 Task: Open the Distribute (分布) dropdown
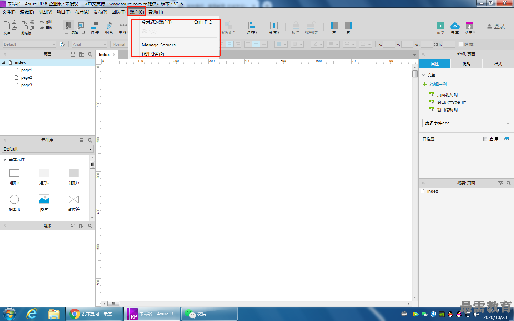(x=274, y=27)
